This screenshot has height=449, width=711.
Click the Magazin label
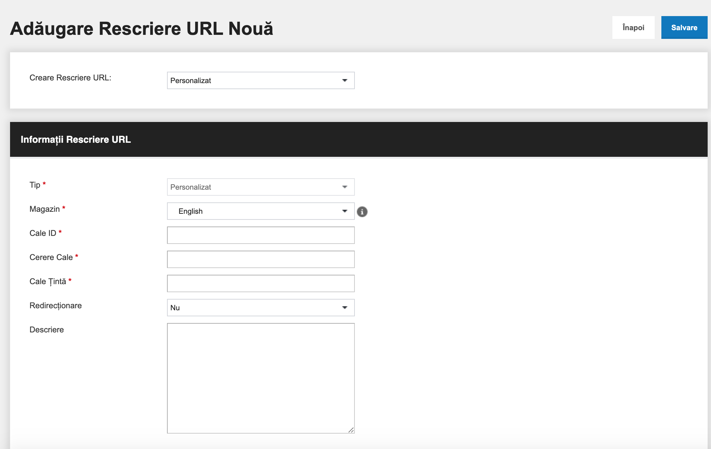pos(45,209)
